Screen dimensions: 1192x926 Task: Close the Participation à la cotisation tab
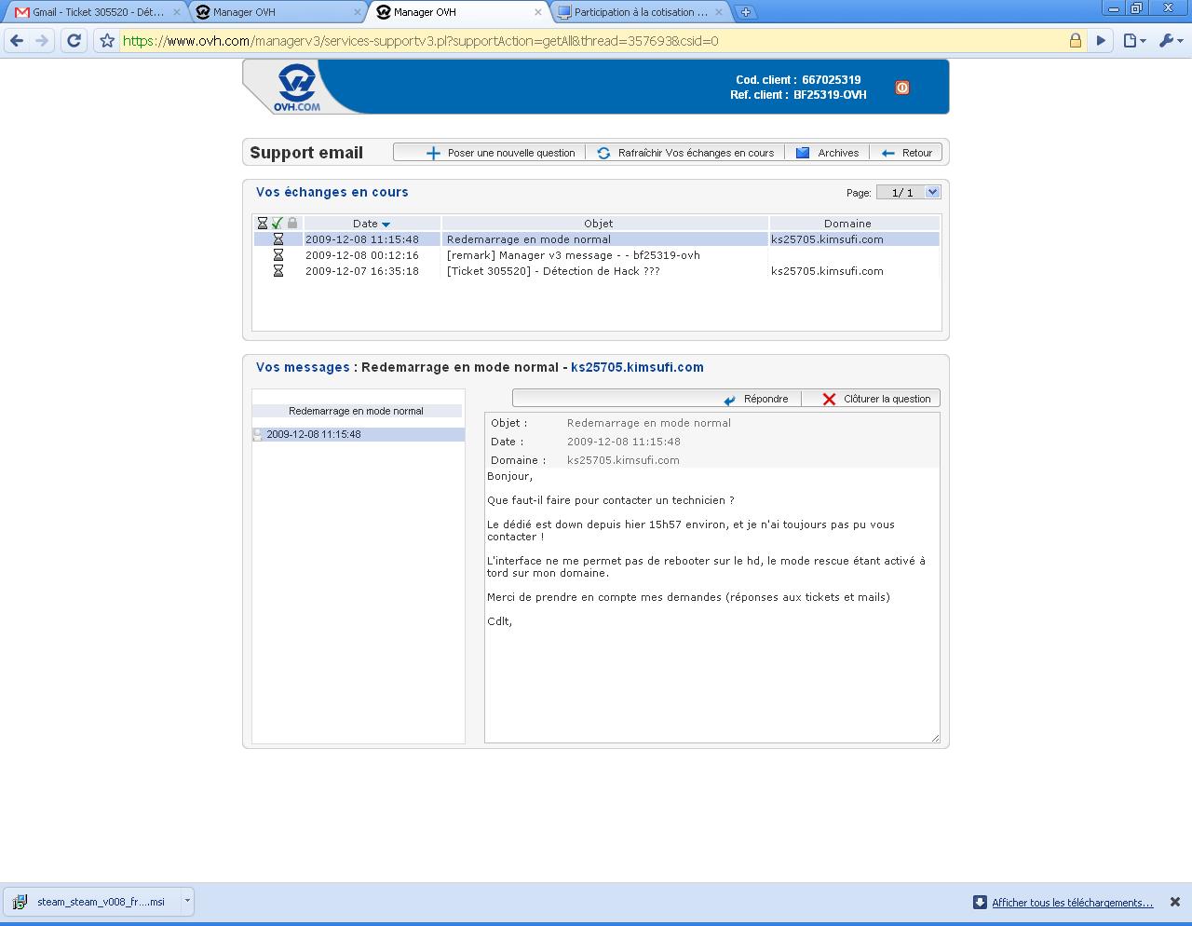click(x=719, y=12)
